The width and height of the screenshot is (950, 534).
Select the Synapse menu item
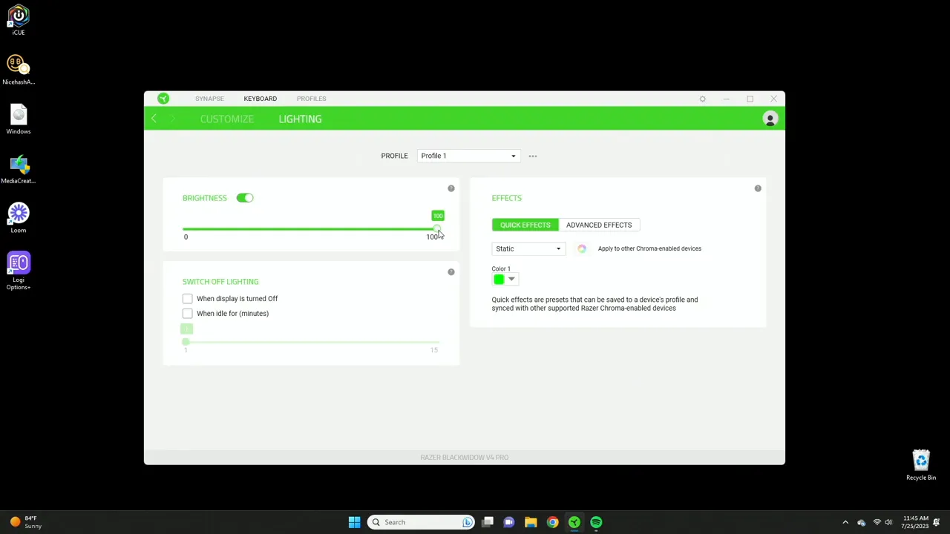coord(209,98)
